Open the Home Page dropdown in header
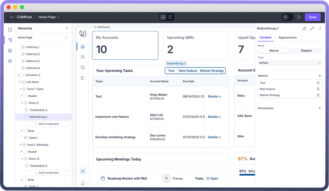 (x=49, y=17)
